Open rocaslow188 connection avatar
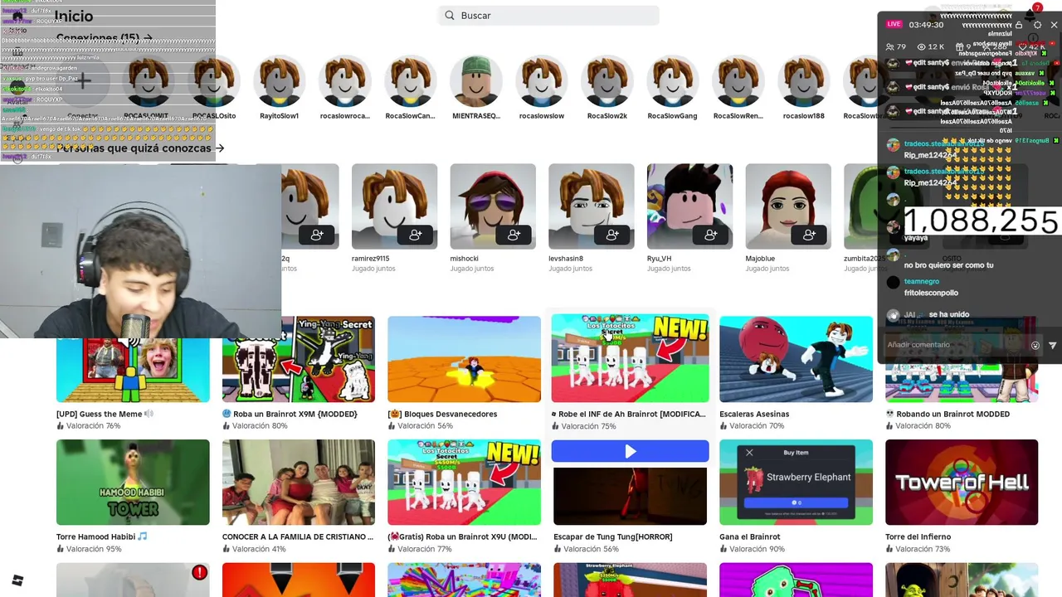This screenshot has width=1062, height=597. pyautogui.click(x=804, y=81)
